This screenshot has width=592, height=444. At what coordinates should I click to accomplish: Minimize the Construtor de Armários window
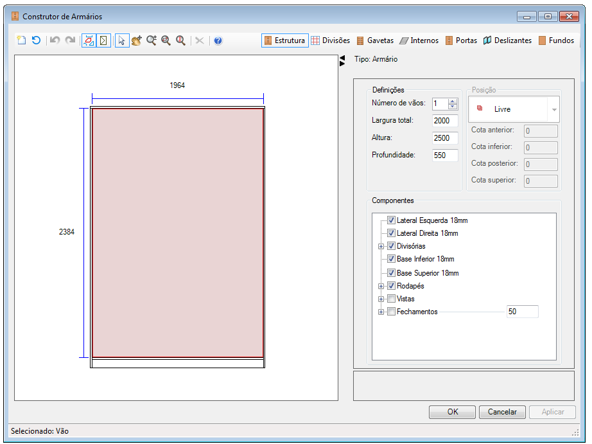tap(527, 17)
